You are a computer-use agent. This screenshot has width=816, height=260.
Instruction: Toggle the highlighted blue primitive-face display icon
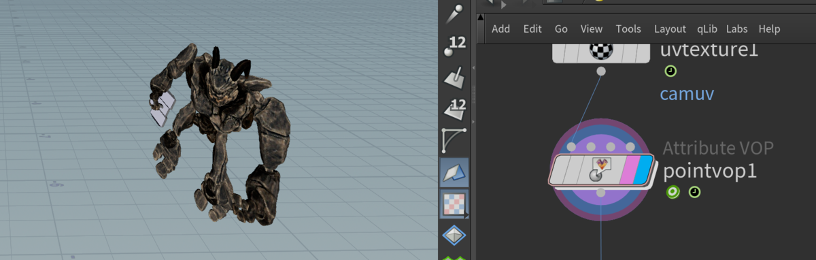pos(454,173)
